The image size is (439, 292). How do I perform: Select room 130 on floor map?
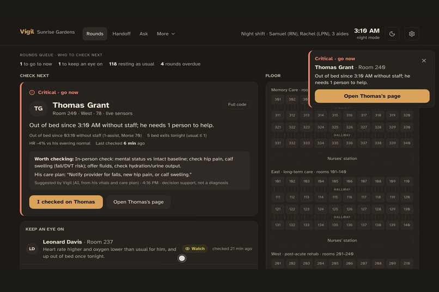coord(406,209)
